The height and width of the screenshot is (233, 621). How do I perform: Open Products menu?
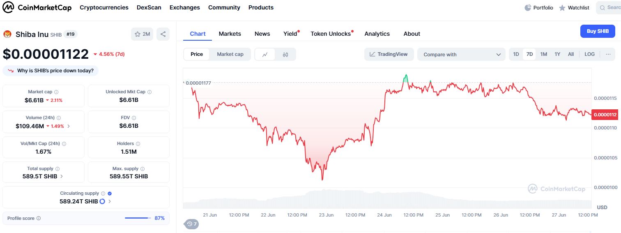261,7
